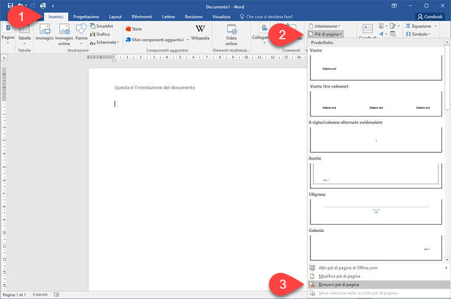Viewport: 451px width, 299px height.
Task: Expand the Intestazione header dropdown
Action: click(x=324, y=26)
